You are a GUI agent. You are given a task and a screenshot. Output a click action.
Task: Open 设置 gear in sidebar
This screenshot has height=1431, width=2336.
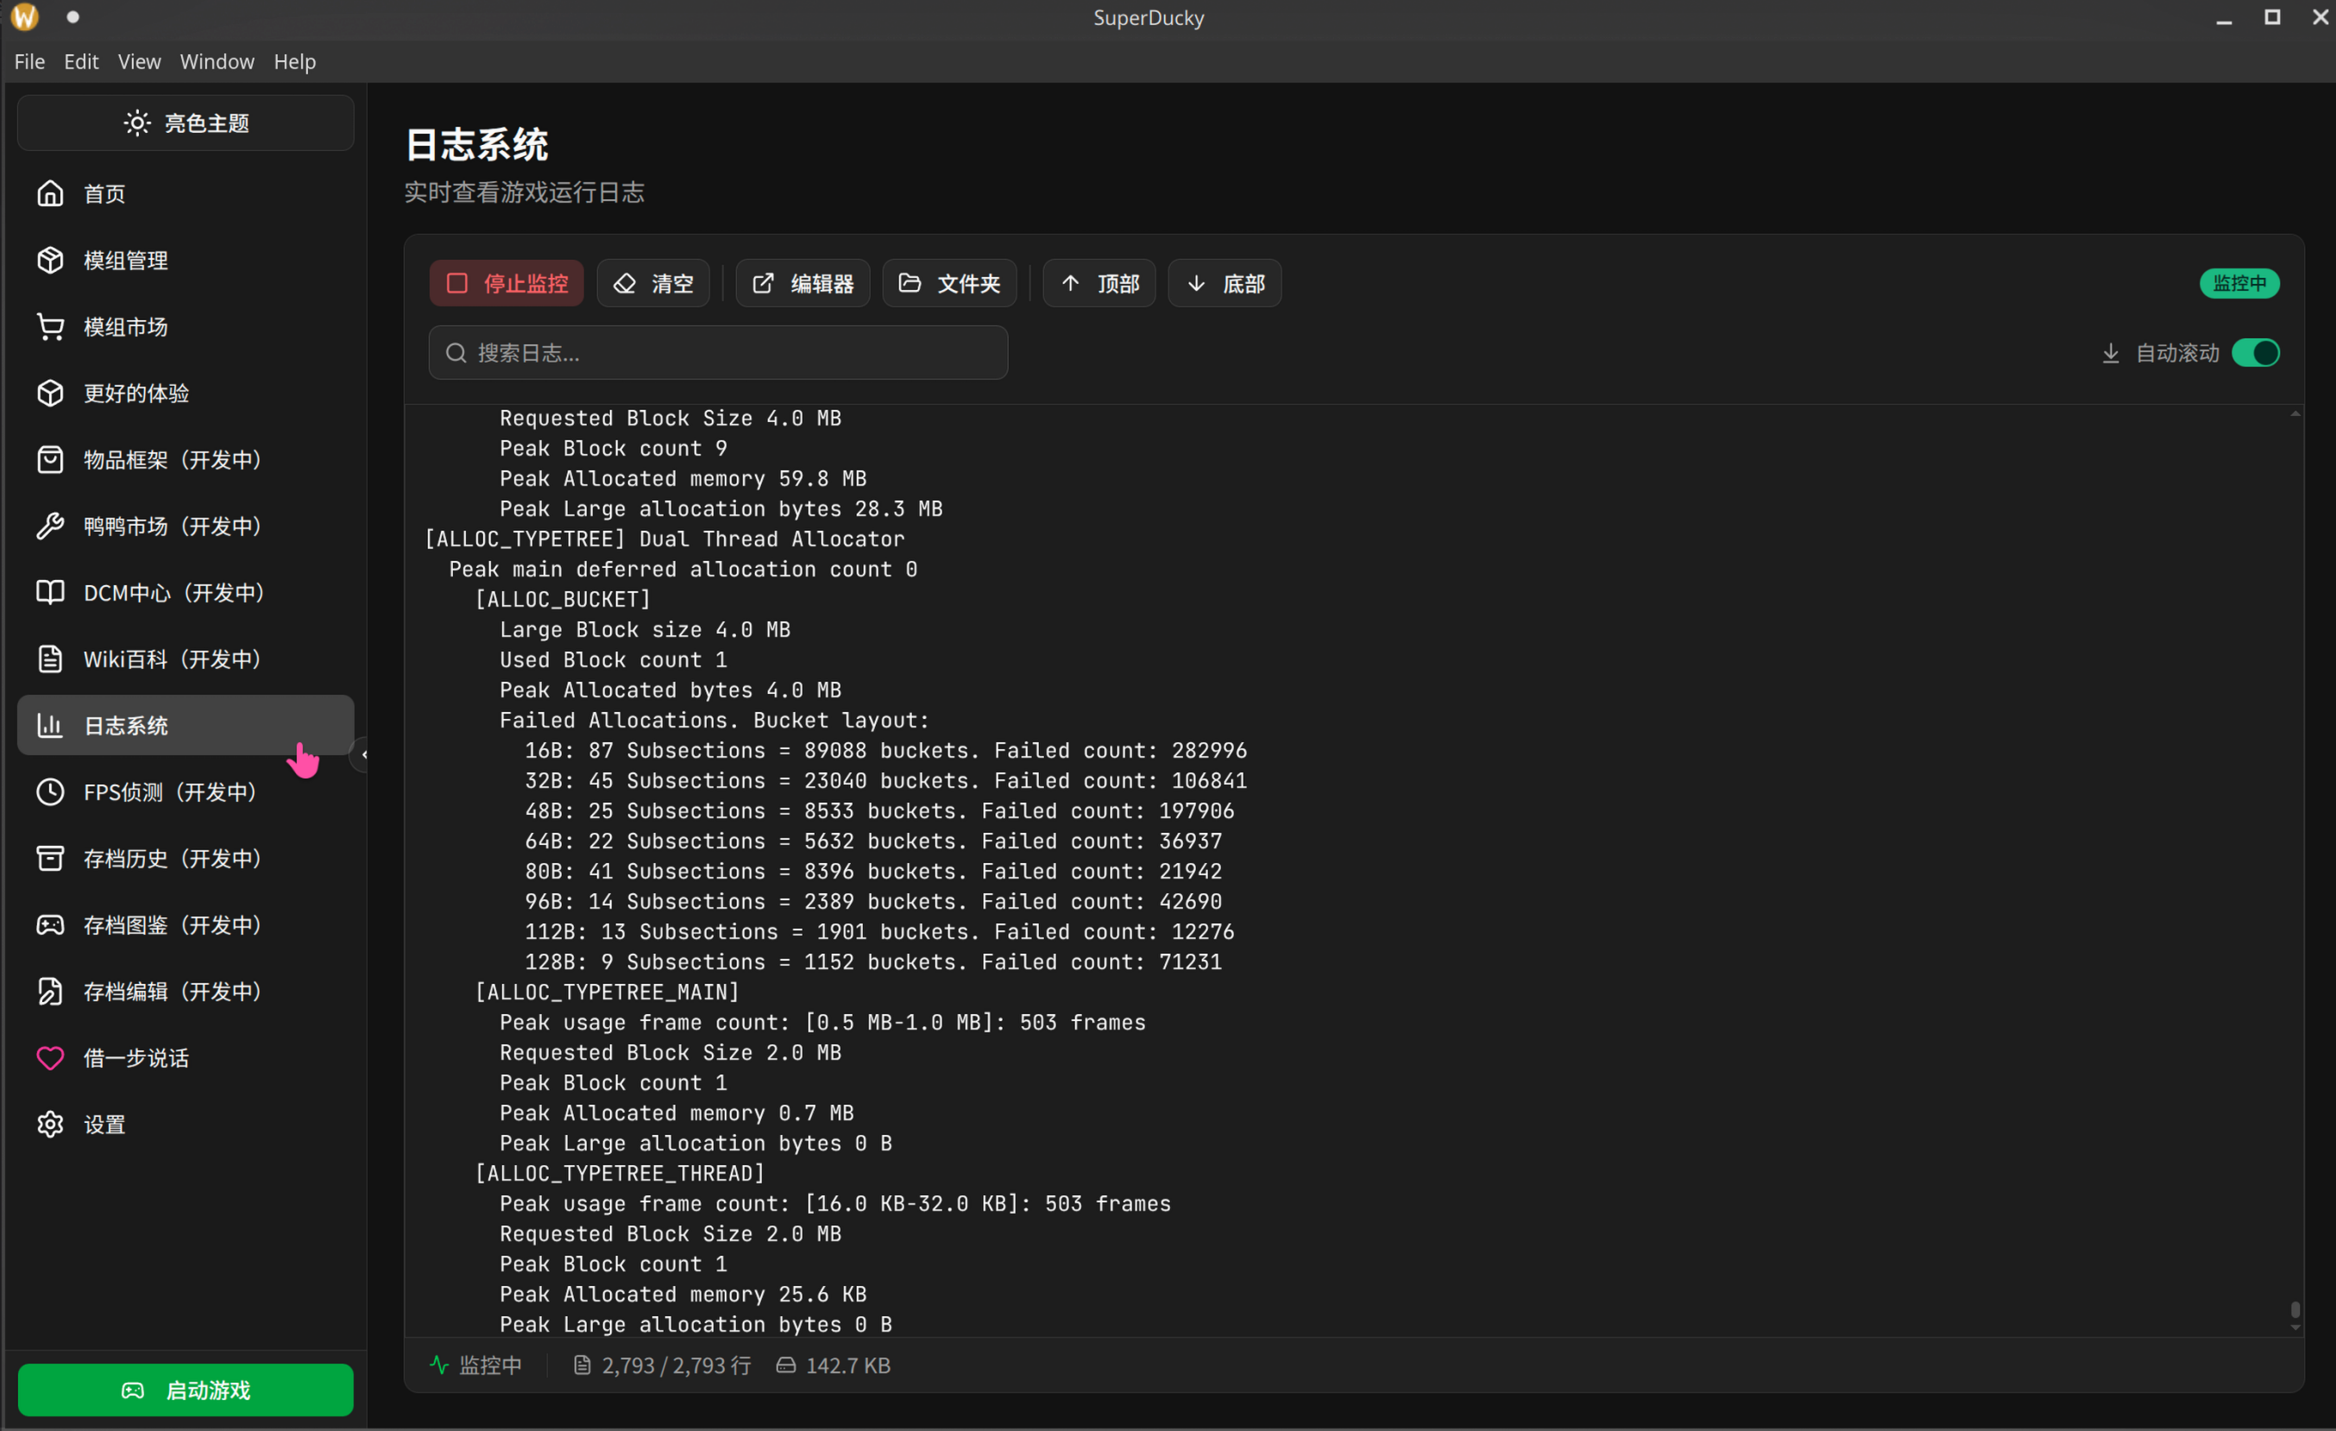click(x=104, y=1125)
